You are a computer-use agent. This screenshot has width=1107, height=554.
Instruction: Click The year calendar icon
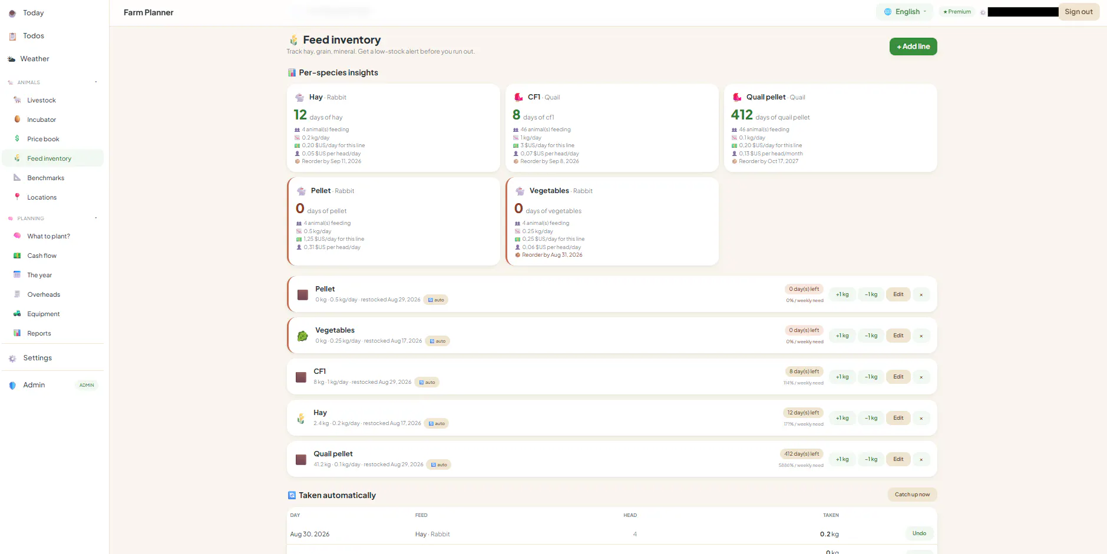[17, 275]
